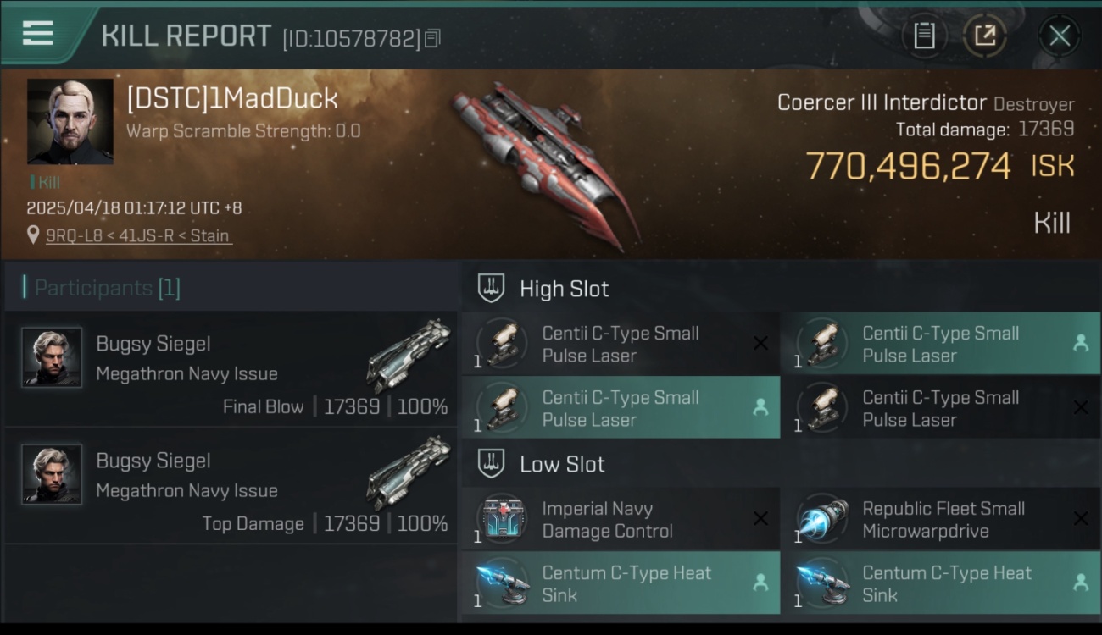The height and width of the screenshot is (635, 1102).
Task: Copy the kill report ID icon
Action: tap(432, 38)
